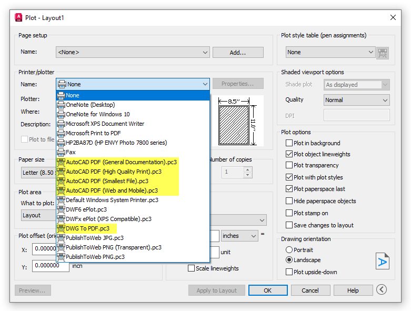Click the plotter icon beside DWG To PDF.pc3
Screen dimensions: 411x311
(x=61, y=228)
